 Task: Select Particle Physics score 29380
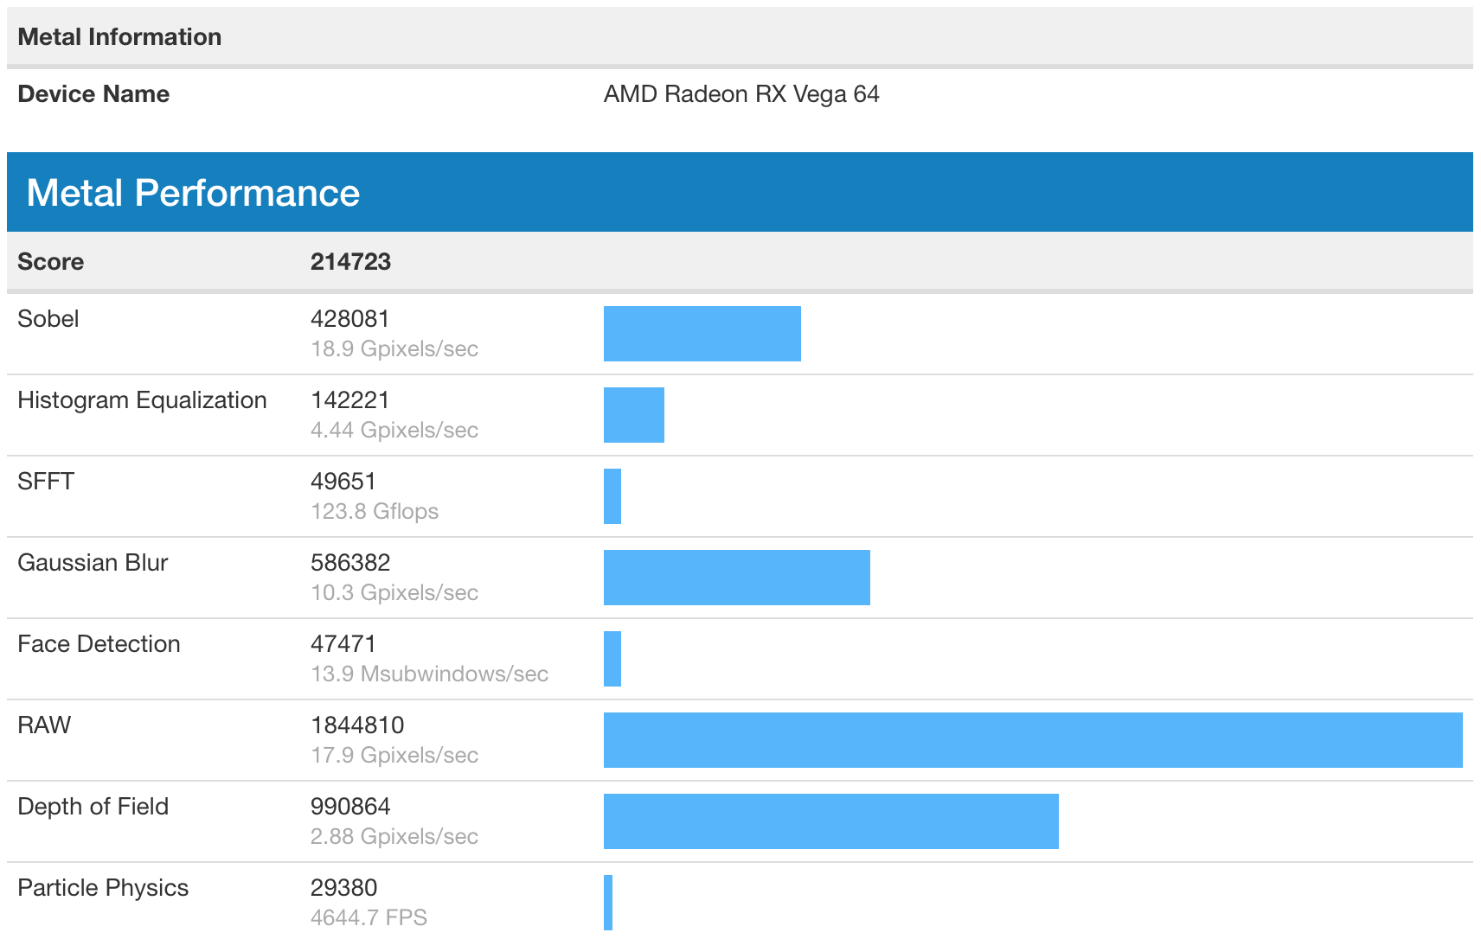[x=343, y=888]
